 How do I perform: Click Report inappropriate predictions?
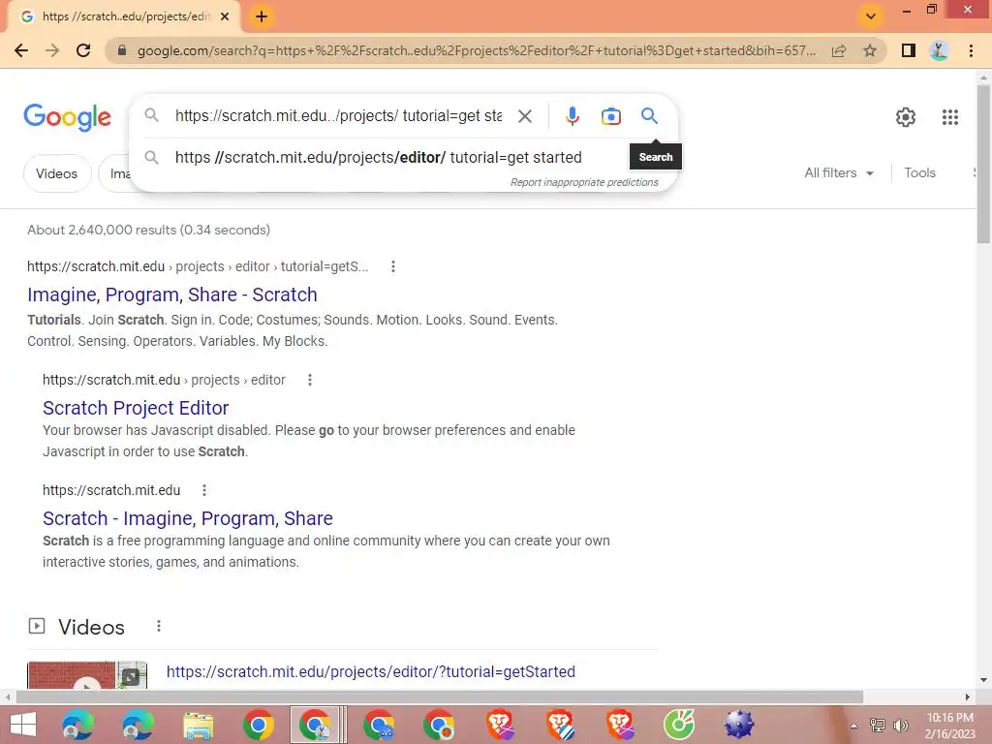coord(584,182)
